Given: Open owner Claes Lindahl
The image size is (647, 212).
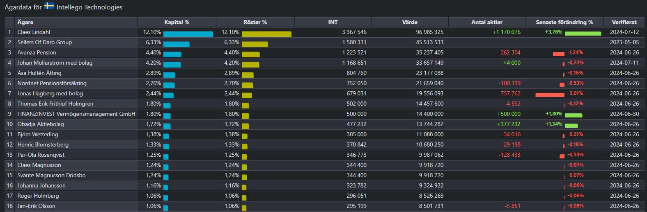Looking at the screenshot, I should pos(34,32).
